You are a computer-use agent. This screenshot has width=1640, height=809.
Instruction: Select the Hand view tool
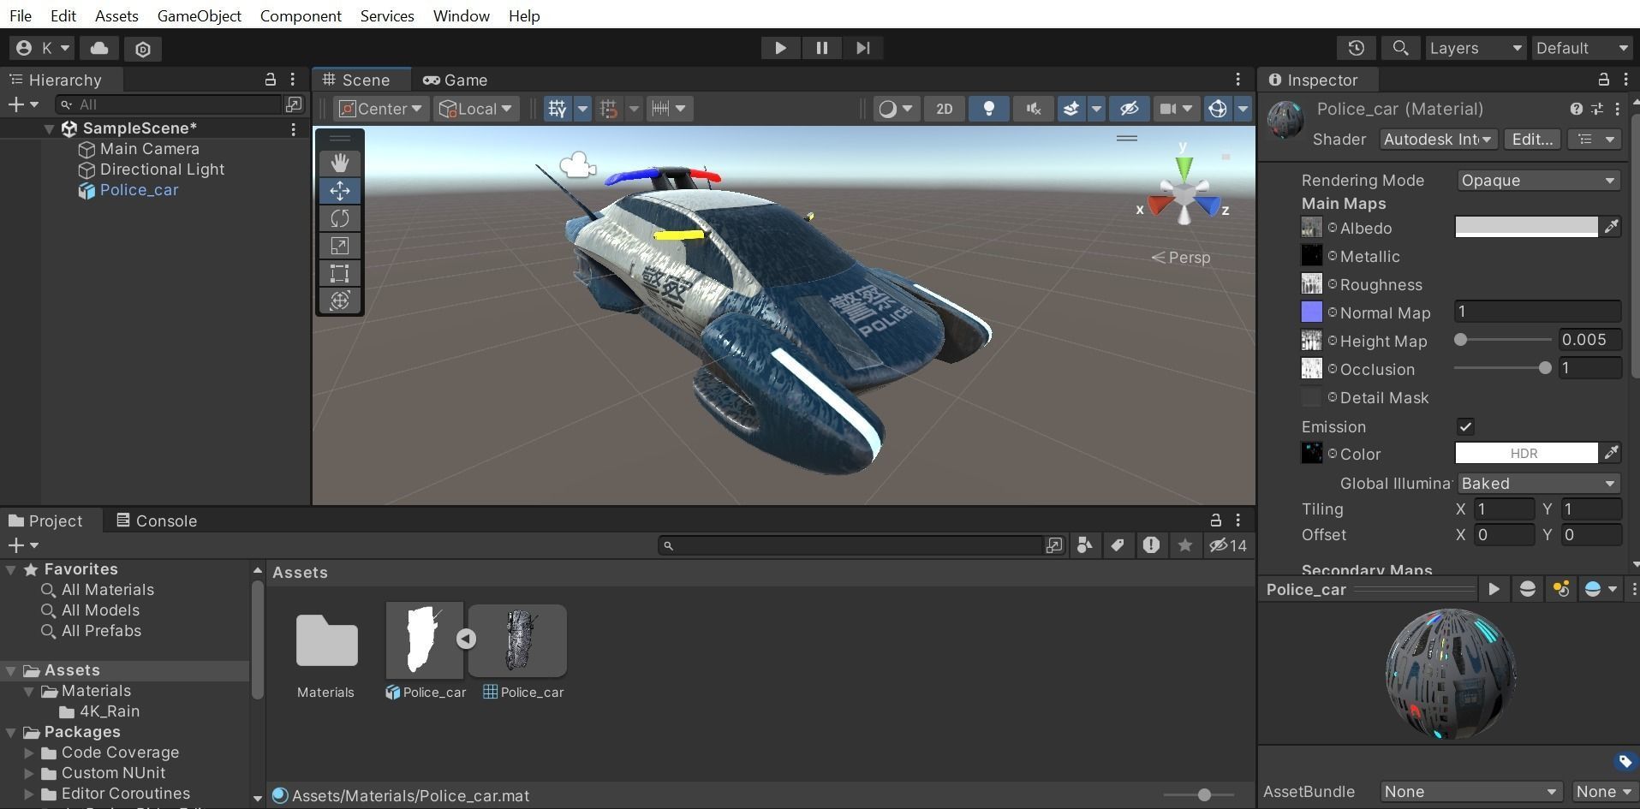click(340, 163)
